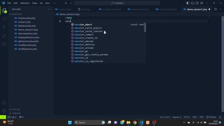224x126 pixels.
Task: Click the suggestion list scrollbar thumb
Action: coord(145,27)
